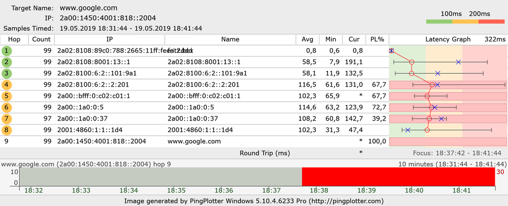Click the PL% column header

pos(377,39)
